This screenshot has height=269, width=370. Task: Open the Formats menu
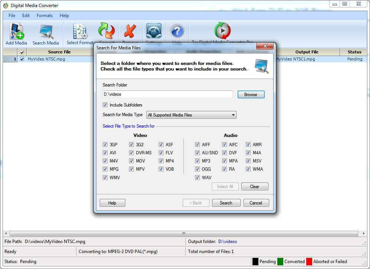[44, 16]
